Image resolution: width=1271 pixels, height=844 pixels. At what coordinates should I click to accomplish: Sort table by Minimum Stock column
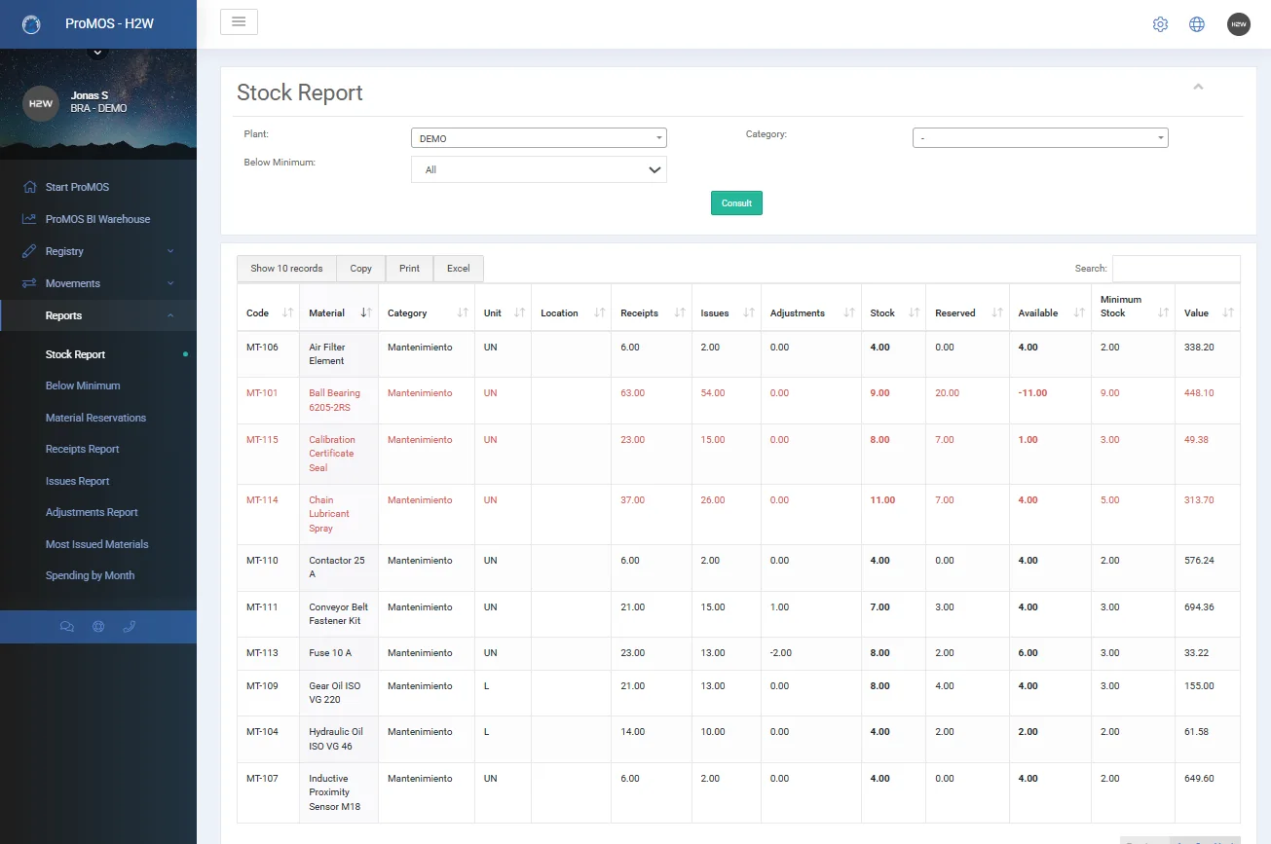1133,307
